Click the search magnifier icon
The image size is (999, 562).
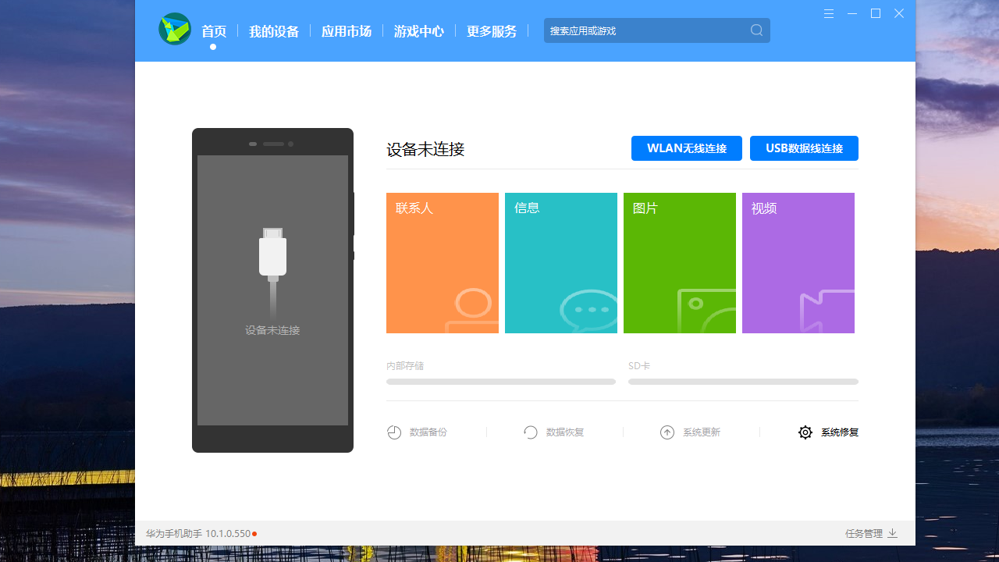[755, 30]
